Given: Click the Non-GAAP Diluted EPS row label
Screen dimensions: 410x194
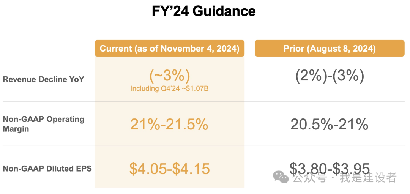Looking at the screenshot, I should coord(47,169).
